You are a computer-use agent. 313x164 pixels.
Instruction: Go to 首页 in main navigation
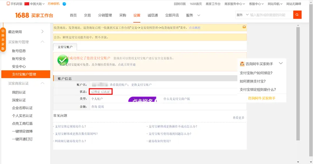coord(73,15)
